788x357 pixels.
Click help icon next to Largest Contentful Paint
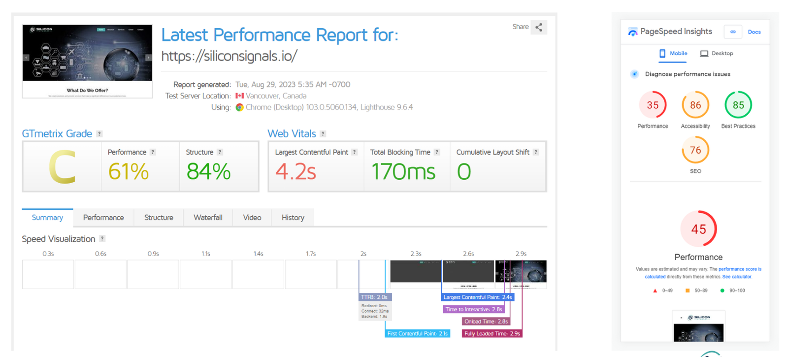(x=355, y=152)
